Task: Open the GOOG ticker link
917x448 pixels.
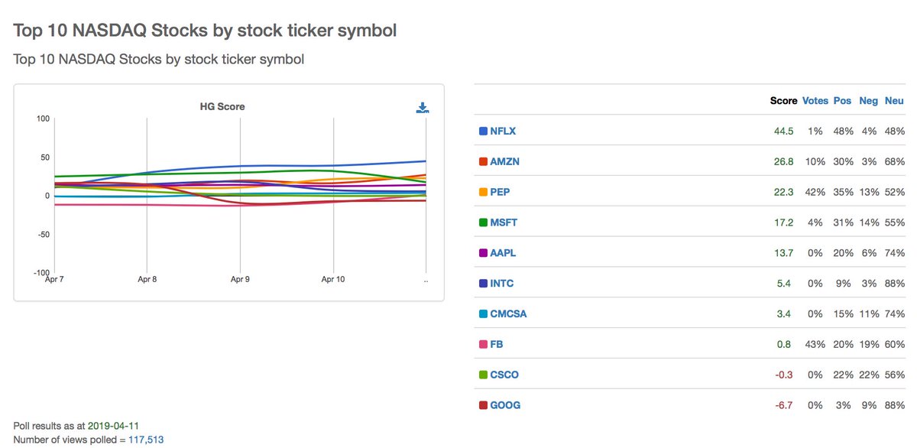Action: (x=505, y=405)
